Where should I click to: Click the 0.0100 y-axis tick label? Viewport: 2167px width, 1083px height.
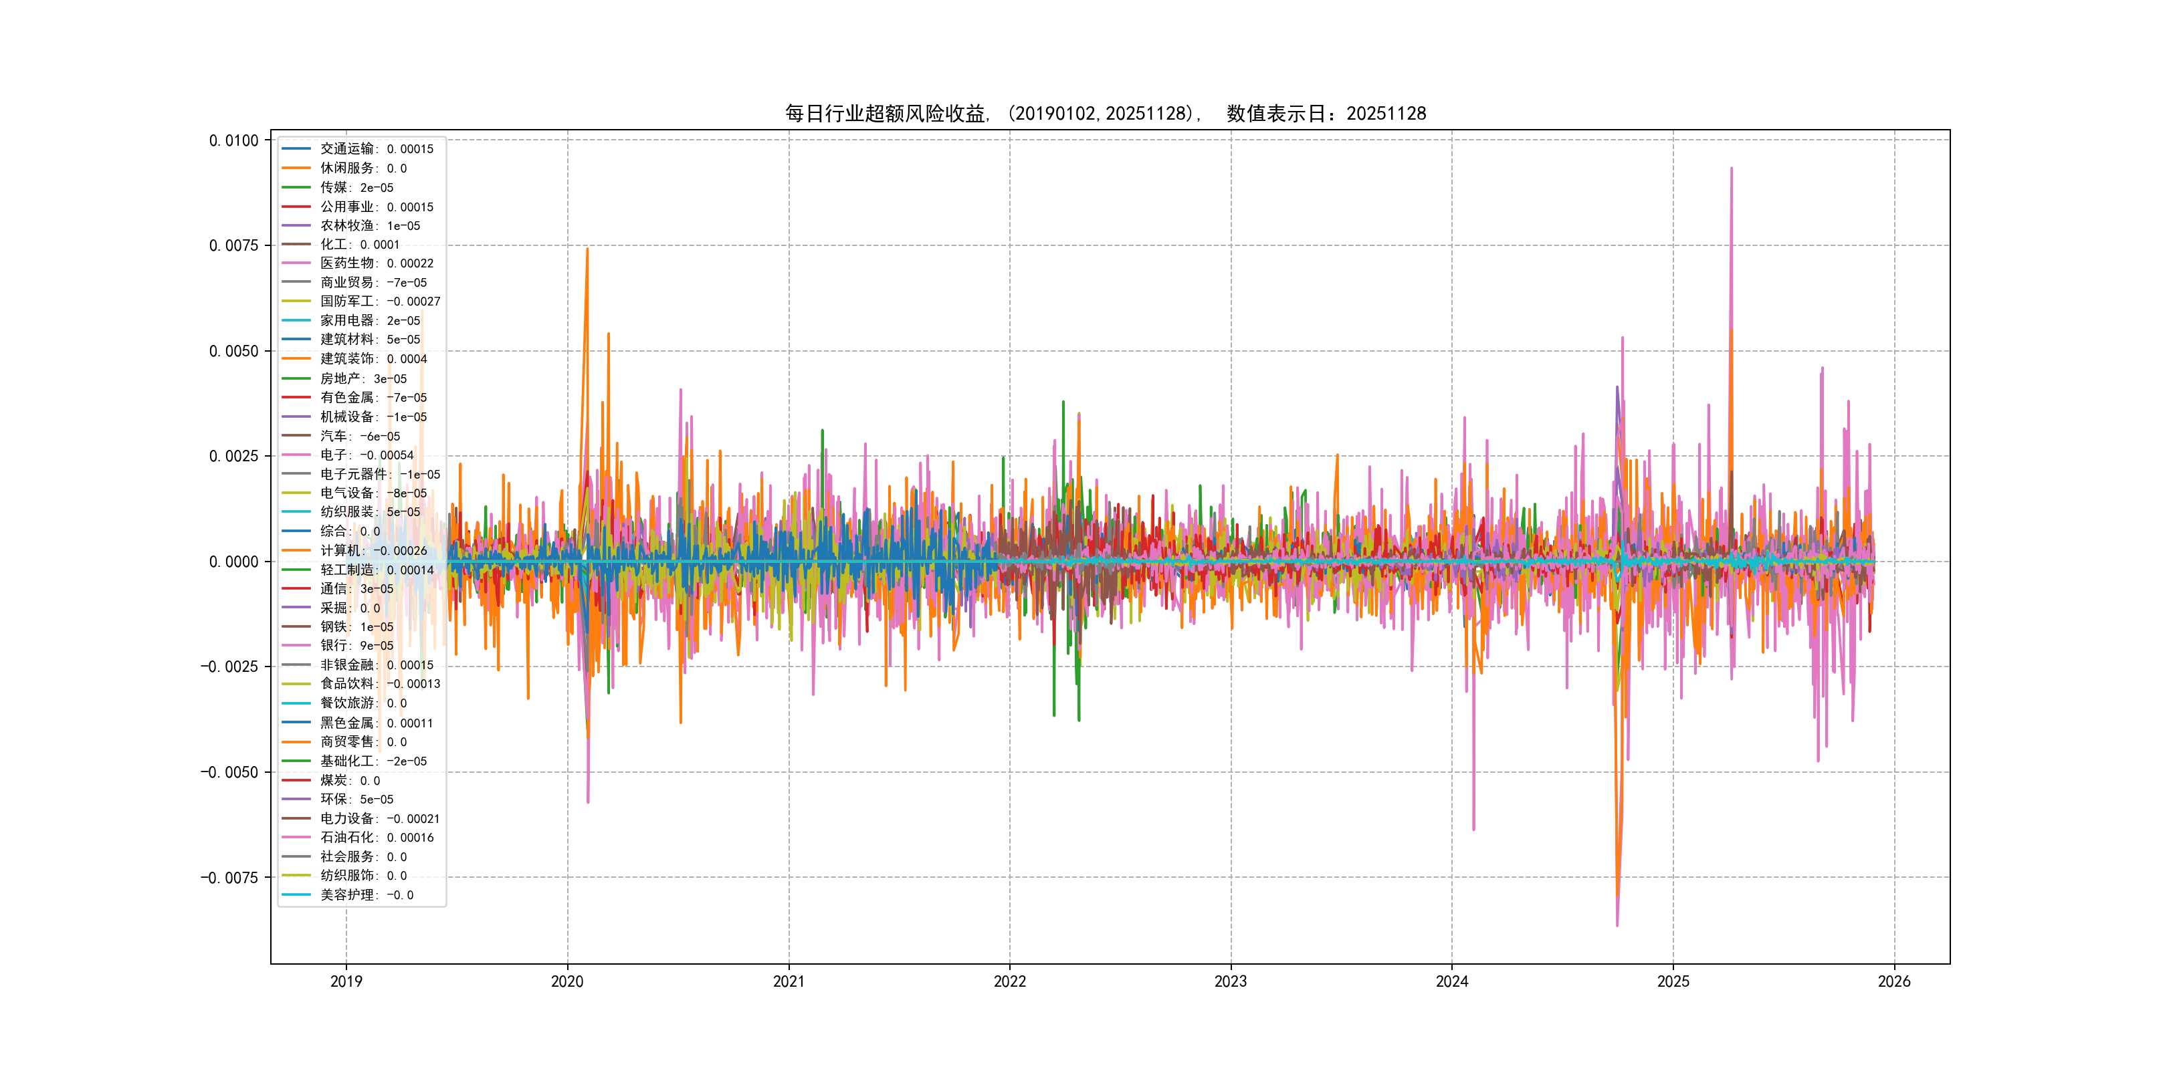[x=234, y=140]
